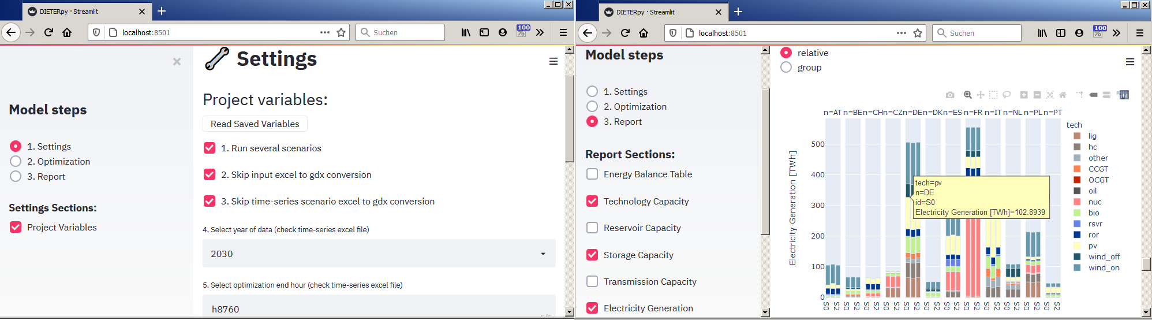1152x320 pixels.
Task: Choose the group radio option
Action: tap(786, 67)
